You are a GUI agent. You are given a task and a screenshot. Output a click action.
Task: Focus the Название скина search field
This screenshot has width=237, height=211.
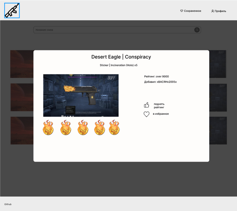[x=117, y=30]
